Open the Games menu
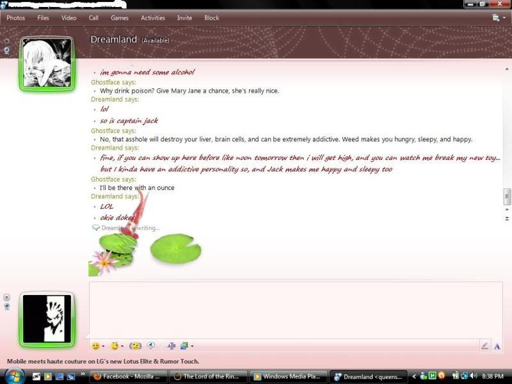The width and height of the screenshot is (512, 384). click(119, 18)
